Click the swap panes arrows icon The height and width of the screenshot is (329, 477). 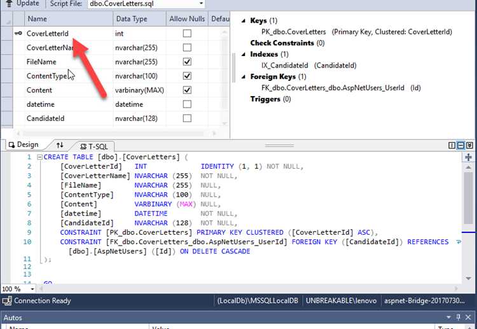pos(60,145)
